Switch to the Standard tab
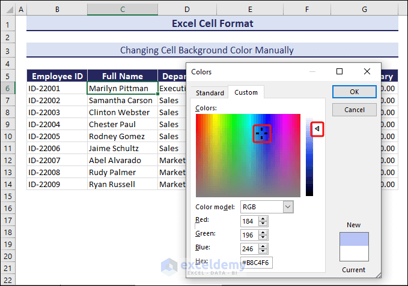 210,93
